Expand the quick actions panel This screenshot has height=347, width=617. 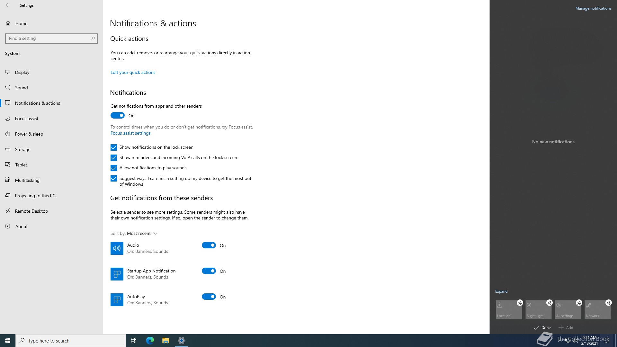point(501,291)
